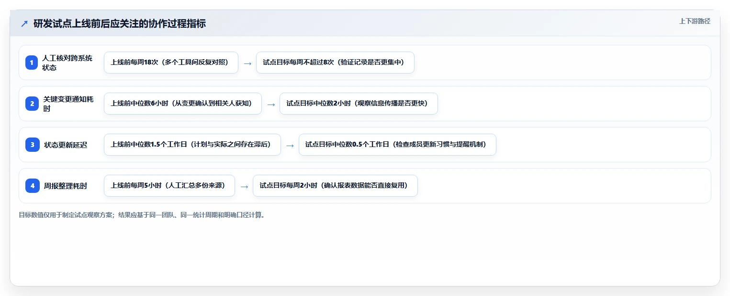Click arrow between chips in 周报整理耗时 row
Viewport: 730px width, 296px height.
click(244, 186)
